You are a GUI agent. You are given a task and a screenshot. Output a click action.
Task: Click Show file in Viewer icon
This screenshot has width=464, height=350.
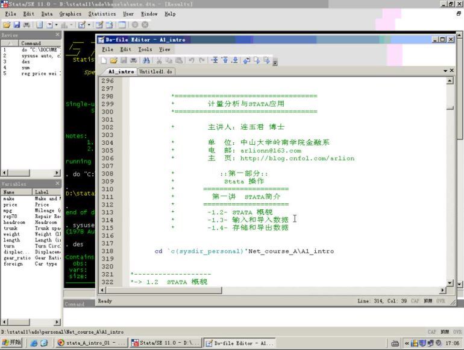coord(246,60)
